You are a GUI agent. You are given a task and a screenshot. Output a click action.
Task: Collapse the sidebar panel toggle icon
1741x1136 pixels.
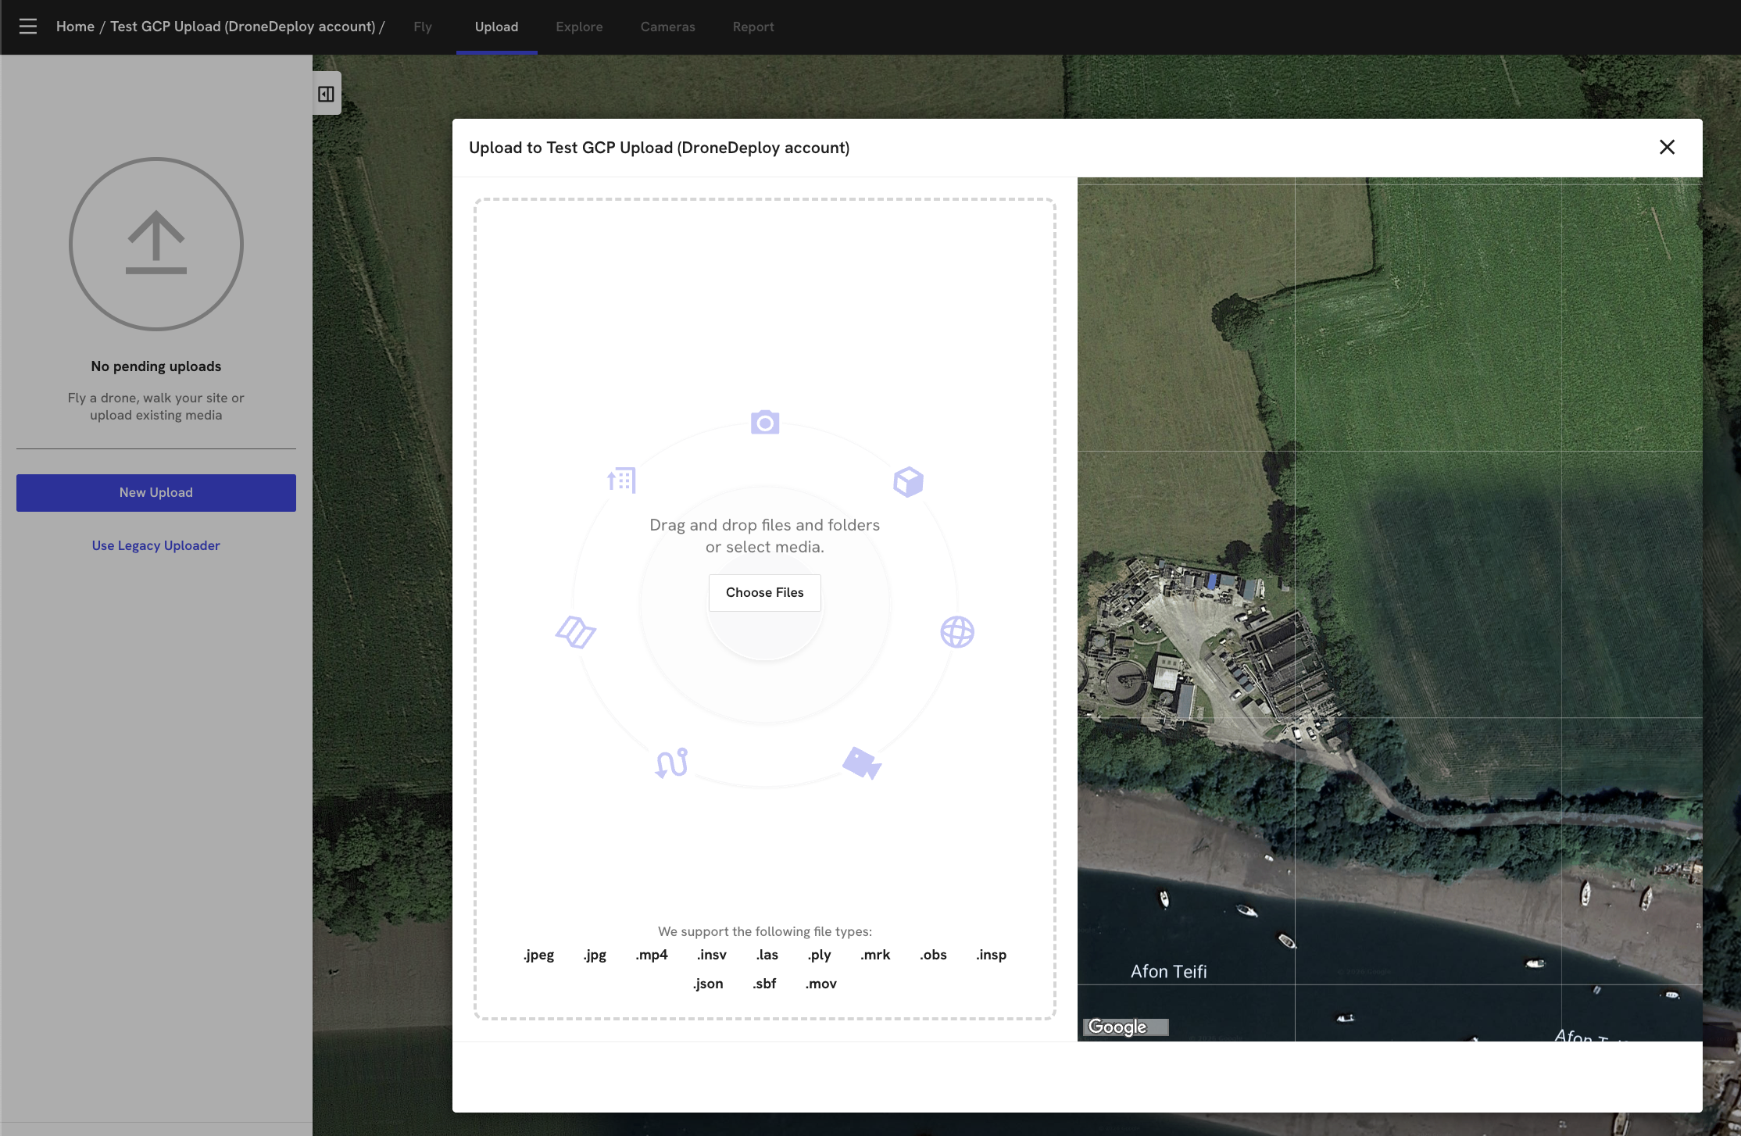coord(326,95)
